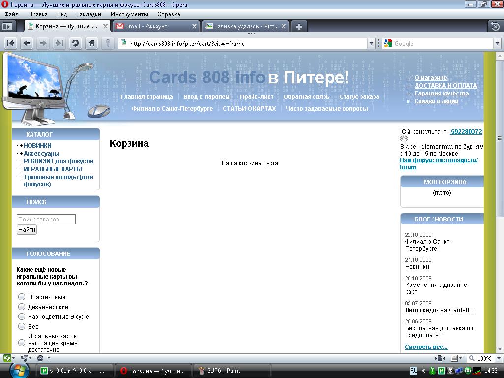Viewport: 504px width, 378px height.
Task: Open the Закладки menu
Action: point(89,14)
